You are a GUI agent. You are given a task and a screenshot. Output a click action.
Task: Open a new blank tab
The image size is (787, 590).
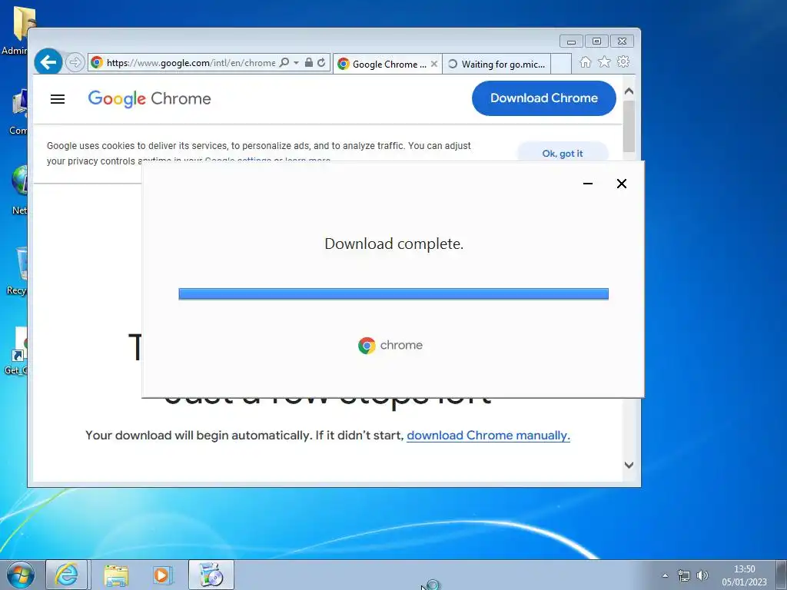click(561, 64)
